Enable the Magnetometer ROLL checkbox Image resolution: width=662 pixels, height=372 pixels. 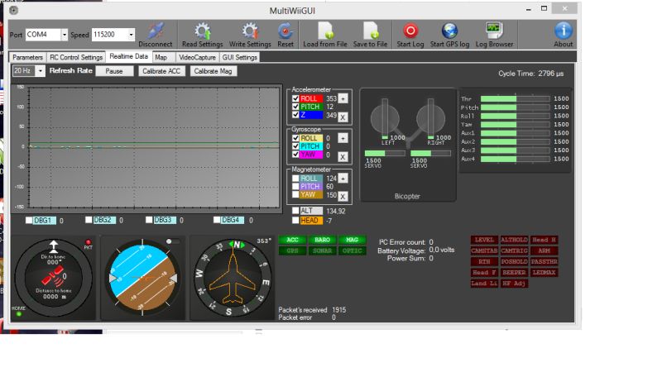[295, 179]
